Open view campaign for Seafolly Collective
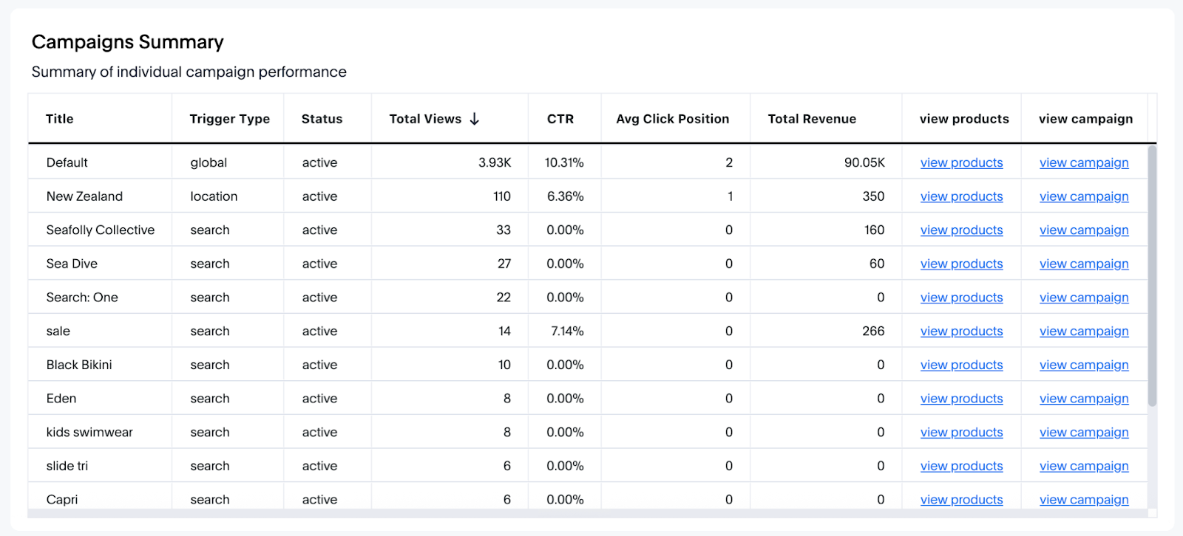Viewport: 1183px width, 536px height. pyautogui.click(x=1083, y=230)
